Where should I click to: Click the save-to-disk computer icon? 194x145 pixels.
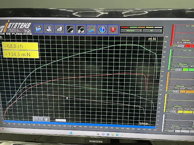coord(49,29)
